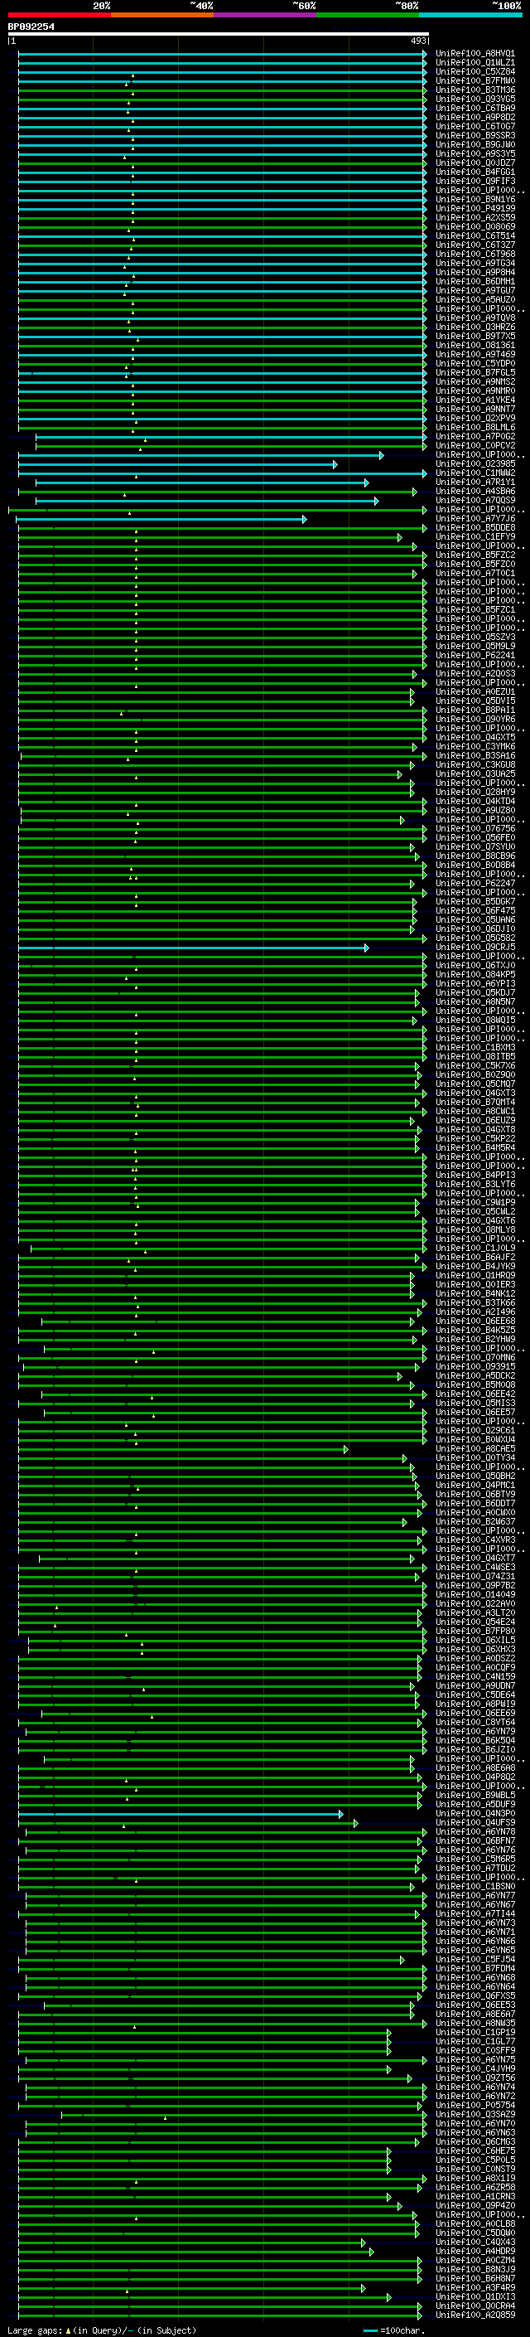
Task: Click the alignment bar for UniRef100_O23985
Action: pyautogui.click(x=177, y=464)
